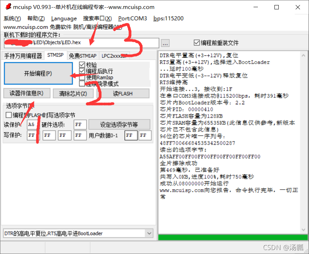Image resolution: width=309 pixels, height=254 pixels.
Task: Toggle the 校验 verify checkbox
Action: (x=88, y=65)
